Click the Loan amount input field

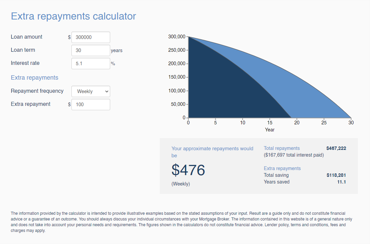pyautogui.click(x=90, y=37)
